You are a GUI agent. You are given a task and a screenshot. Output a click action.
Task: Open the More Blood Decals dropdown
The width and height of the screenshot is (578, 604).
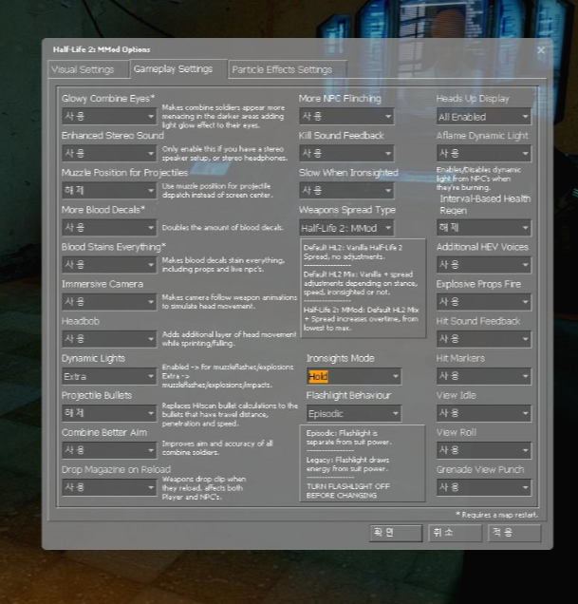(x=109, y=227)
